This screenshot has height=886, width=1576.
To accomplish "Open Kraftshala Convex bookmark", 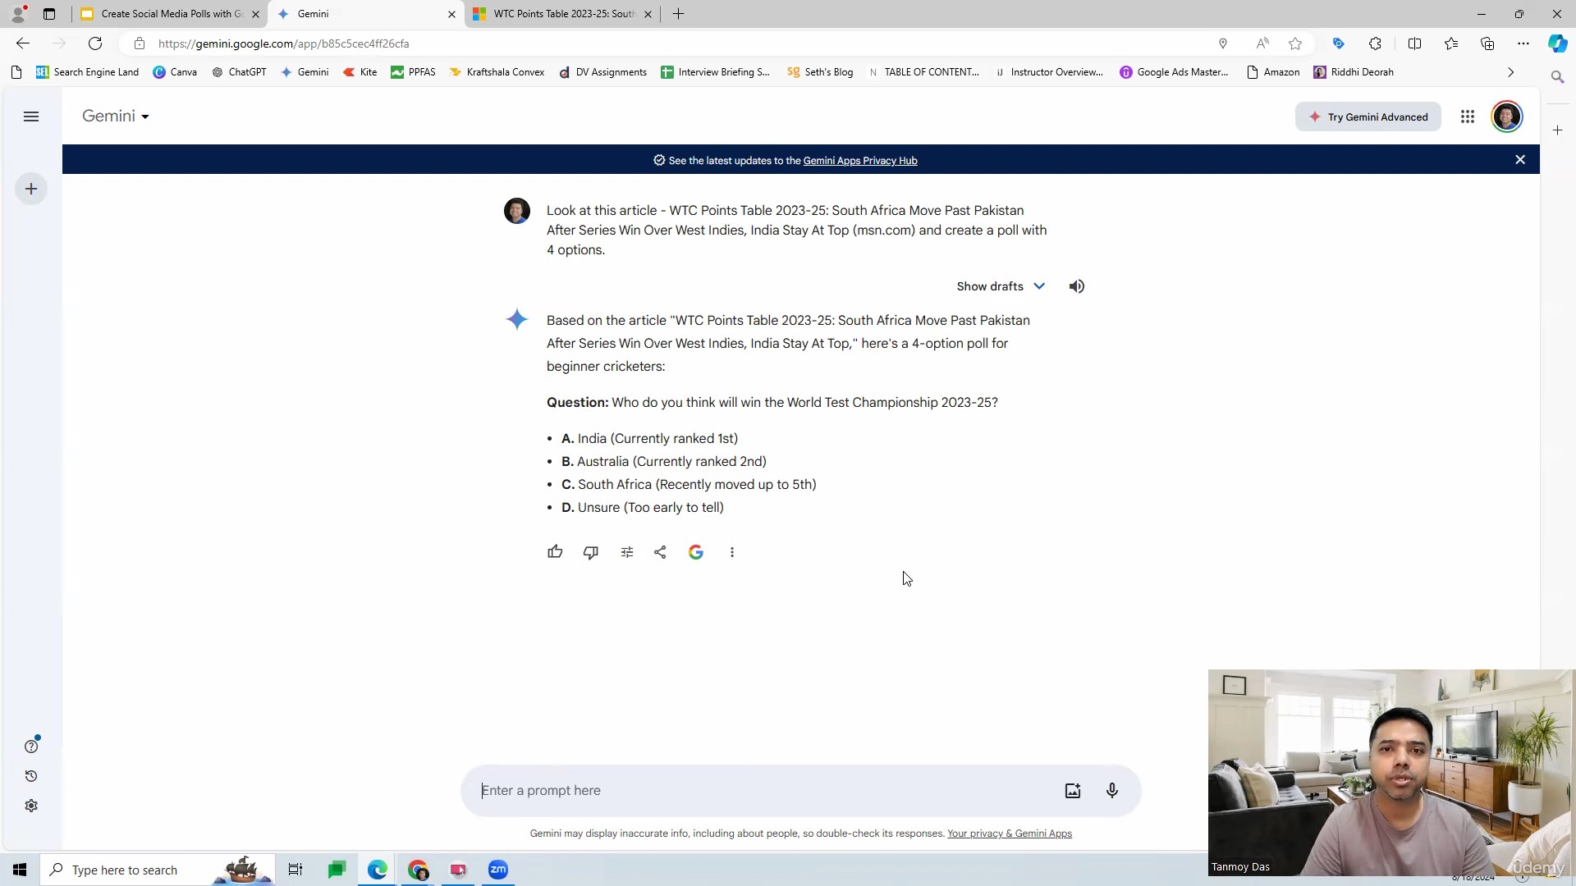I will click(x=497, y=72).
